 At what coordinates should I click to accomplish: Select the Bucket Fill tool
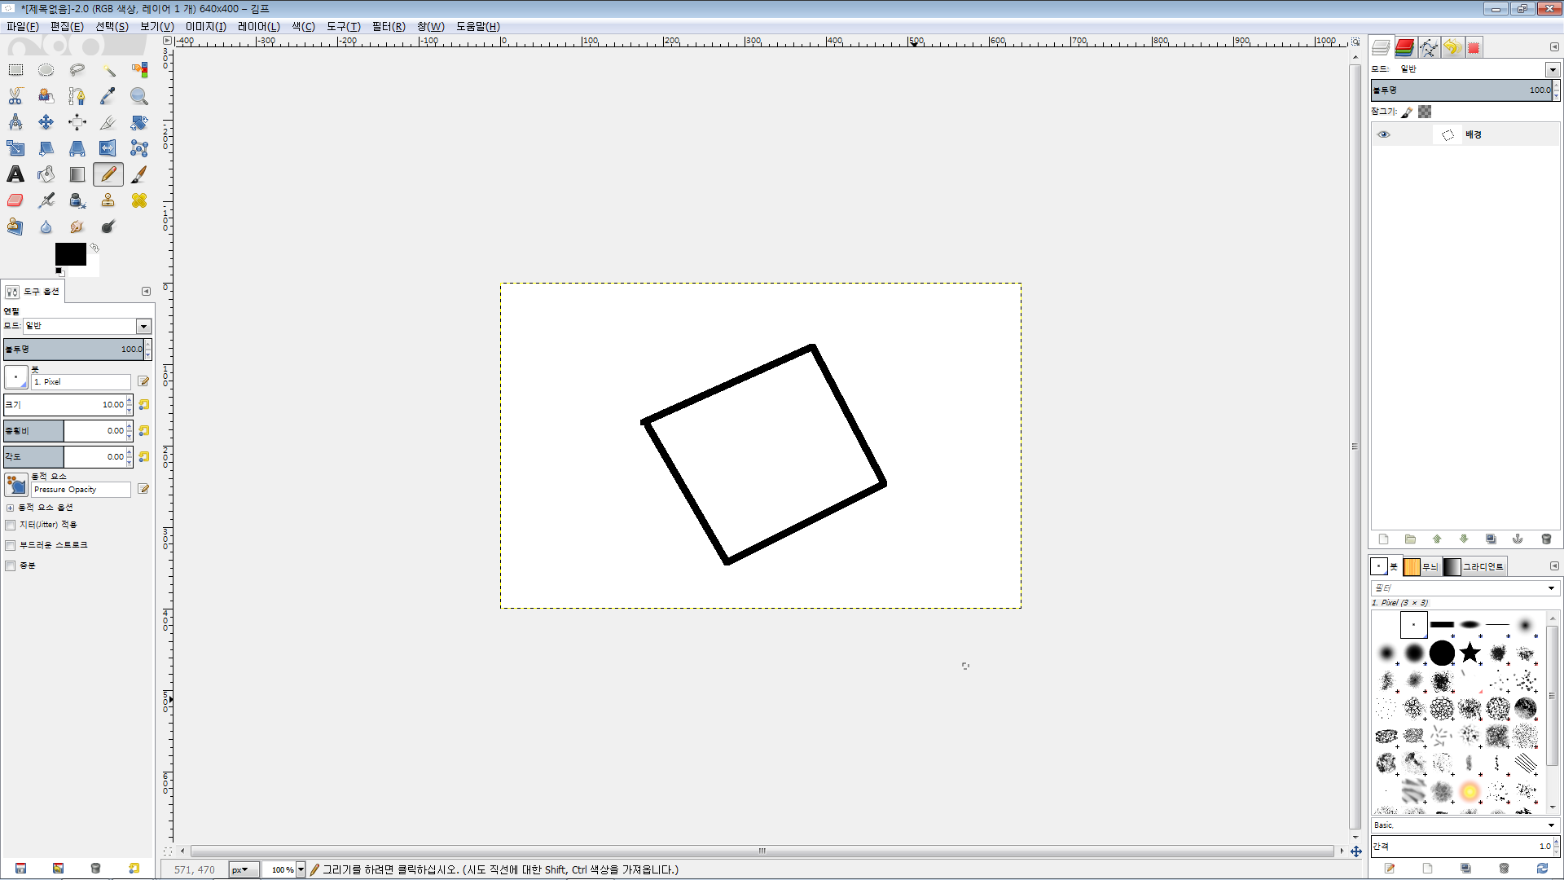coord(46,174)
